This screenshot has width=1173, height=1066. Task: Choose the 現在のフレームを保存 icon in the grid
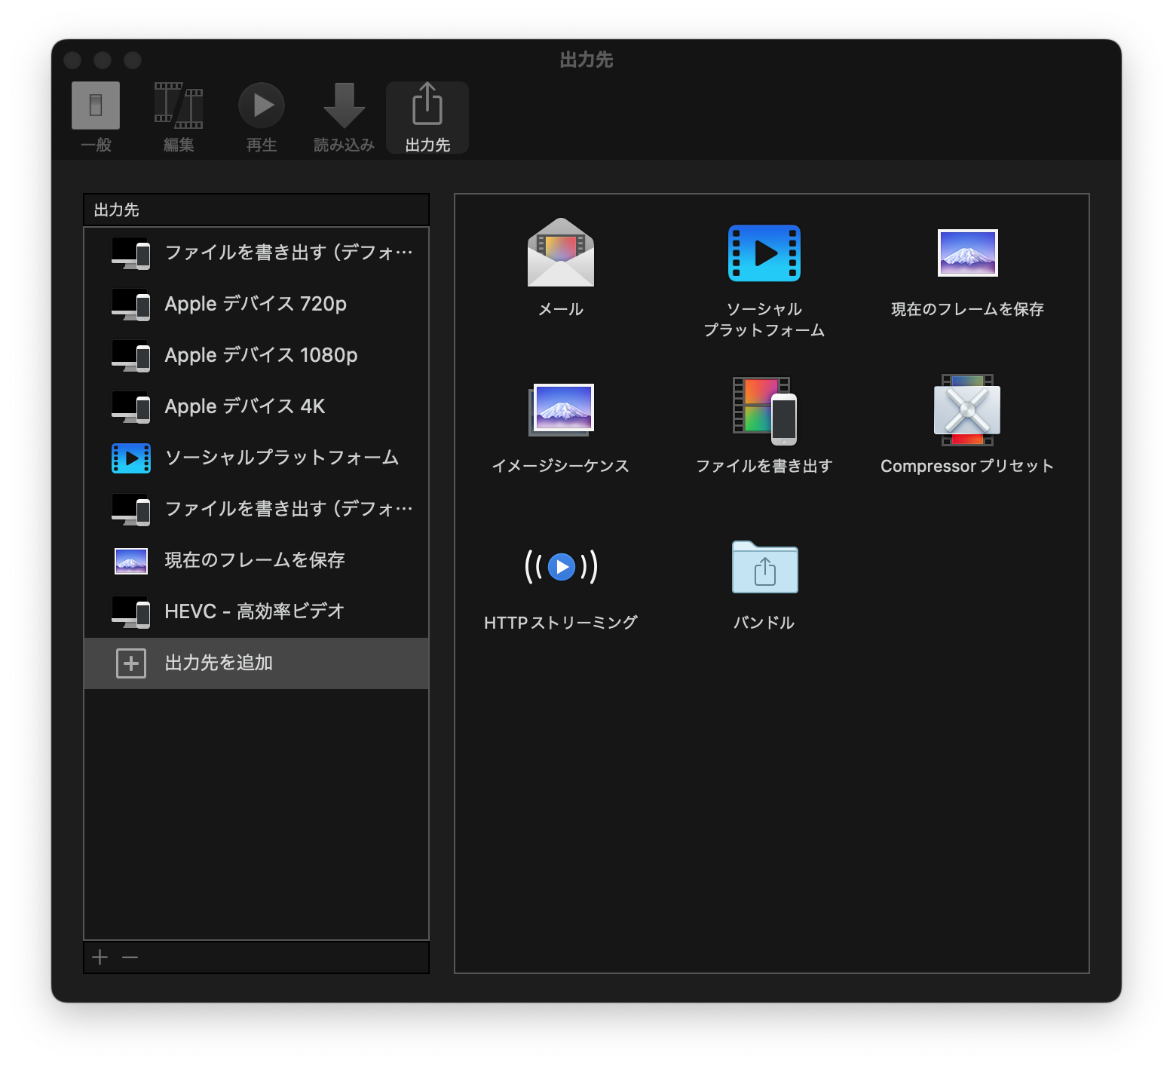967,253
